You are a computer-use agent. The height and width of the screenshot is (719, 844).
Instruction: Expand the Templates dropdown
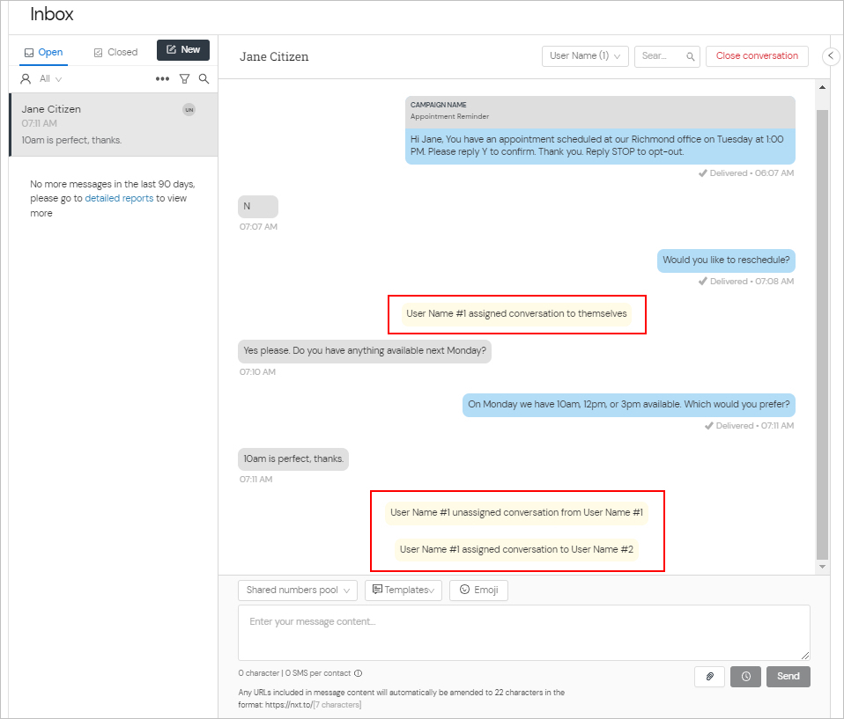403,590
